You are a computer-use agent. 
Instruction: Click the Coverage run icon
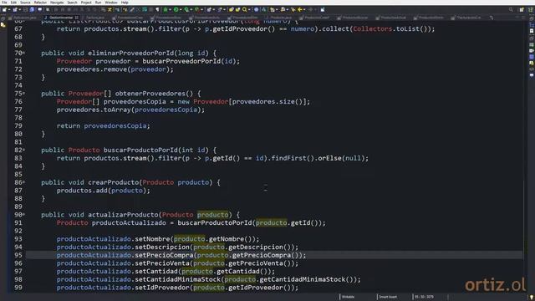[x=186, y=9]
